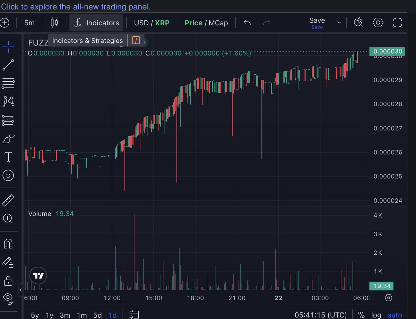Click the volume value tag 19.34
This screenshot has height=319, width=416.
tap(382, 286)
